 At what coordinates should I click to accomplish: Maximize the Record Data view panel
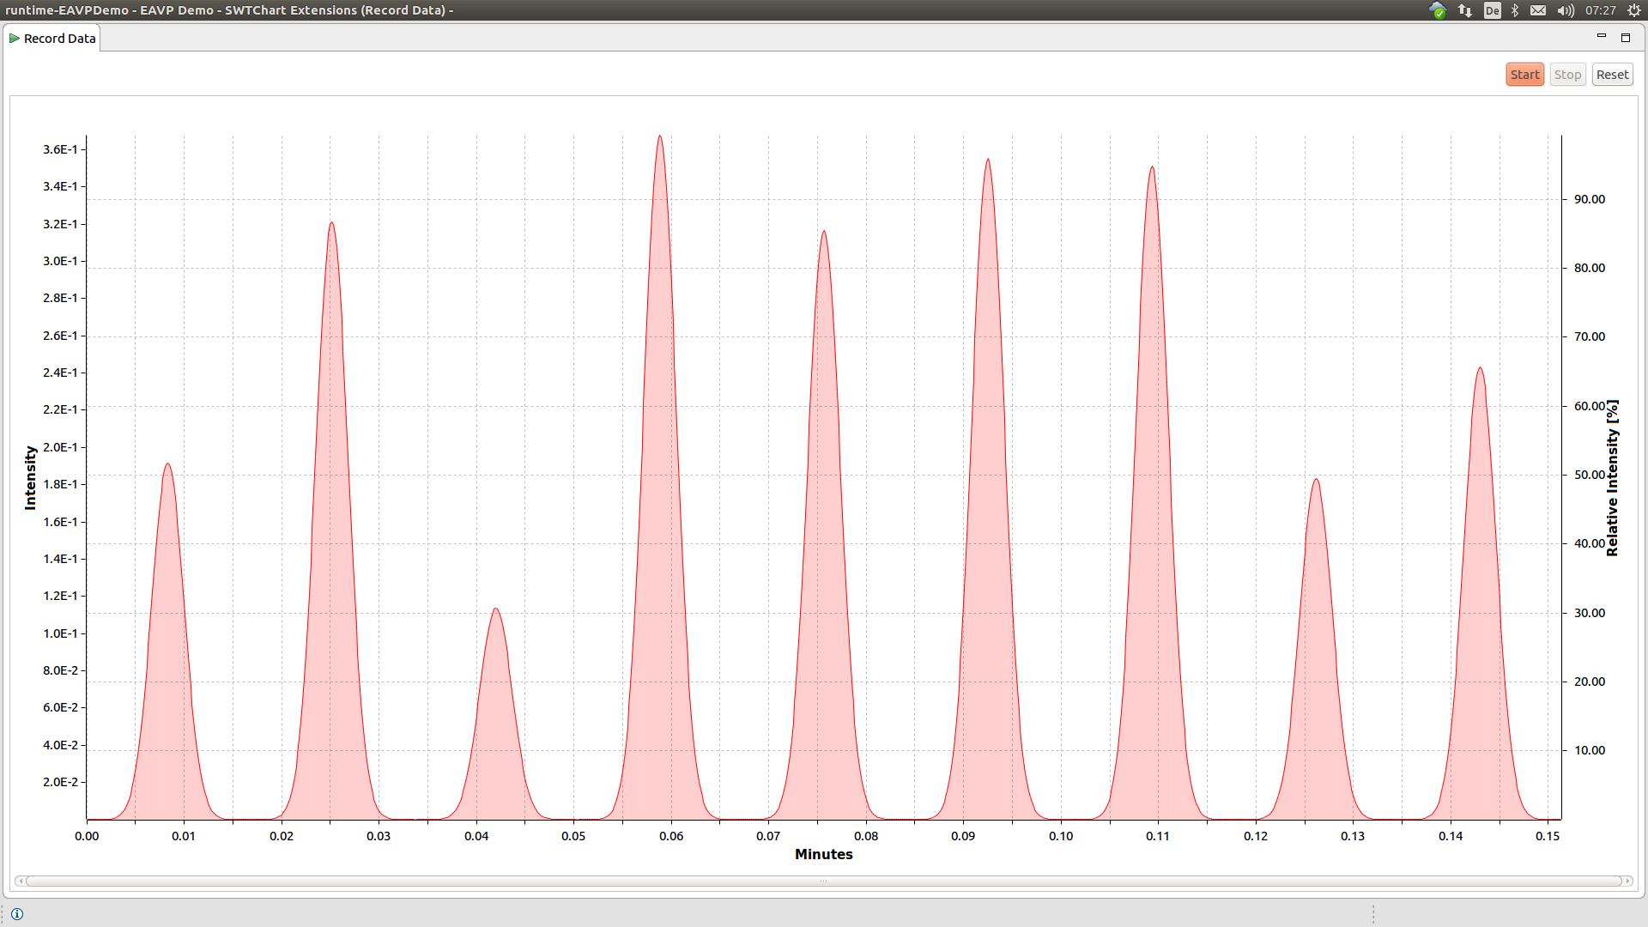1625,37
